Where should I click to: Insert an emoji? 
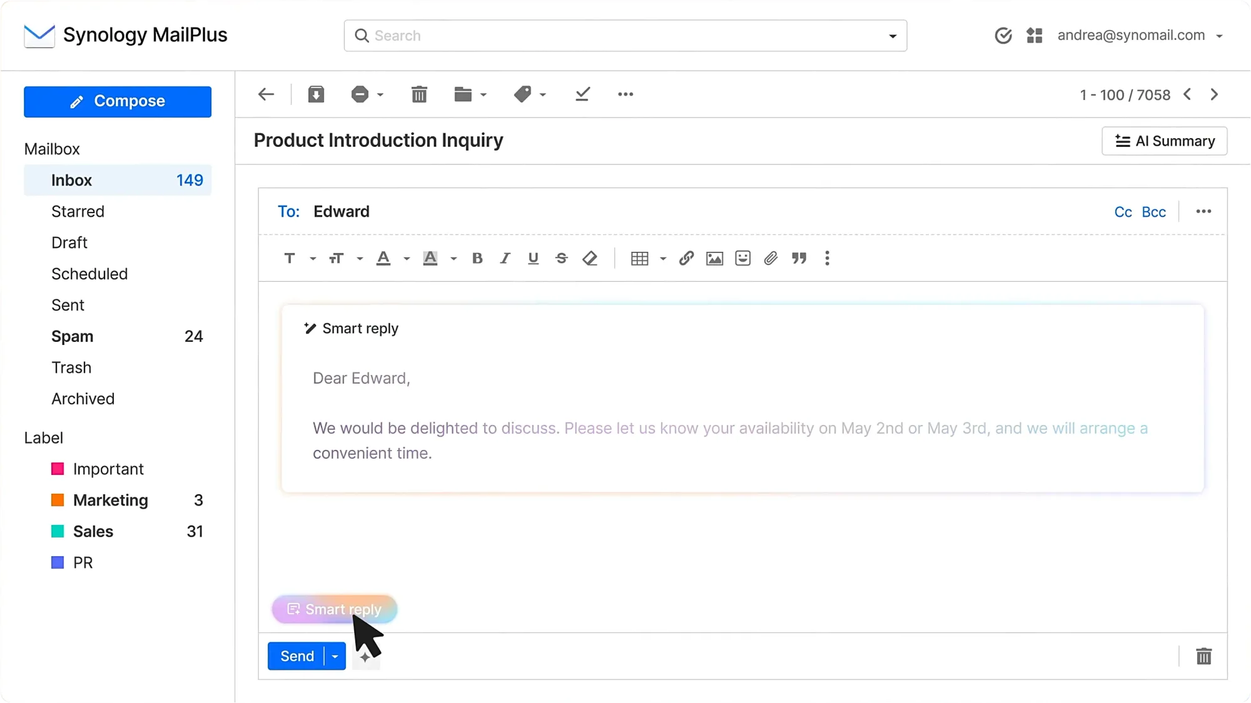tap(742, 258)
